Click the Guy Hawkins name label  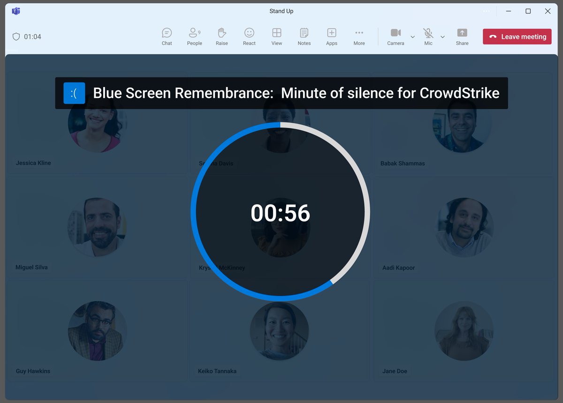pos(33,371)
